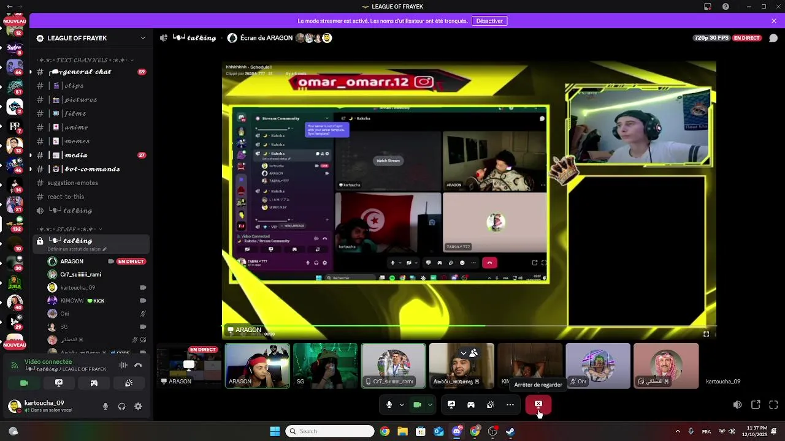Select ARAGON in the voice member list
The width and height of the screenshot is (785, 441).
click(98, 262)
